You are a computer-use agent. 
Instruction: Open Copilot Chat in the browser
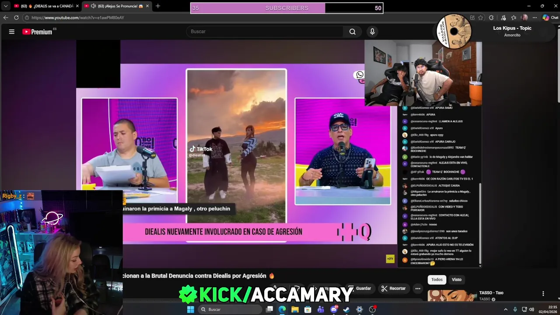[x=550, y=17]
